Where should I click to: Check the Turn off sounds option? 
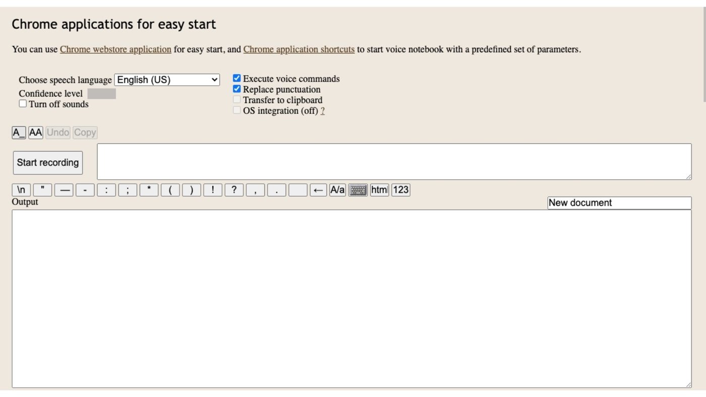(23, 103)
